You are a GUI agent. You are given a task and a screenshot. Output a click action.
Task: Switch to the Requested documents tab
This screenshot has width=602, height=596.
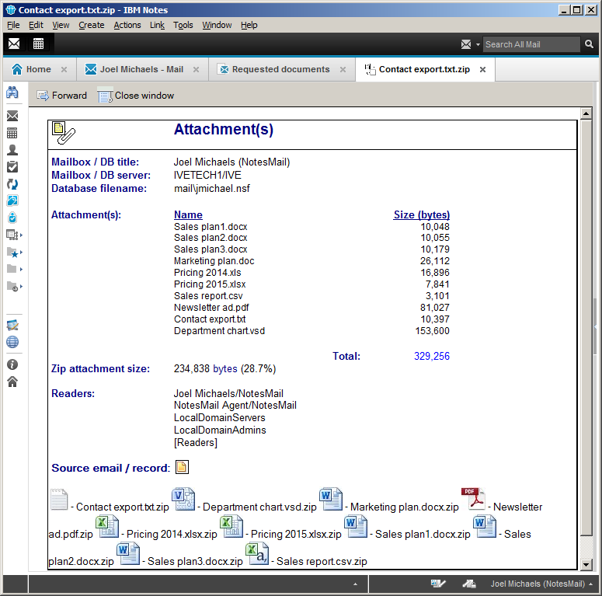pos(280,69)
